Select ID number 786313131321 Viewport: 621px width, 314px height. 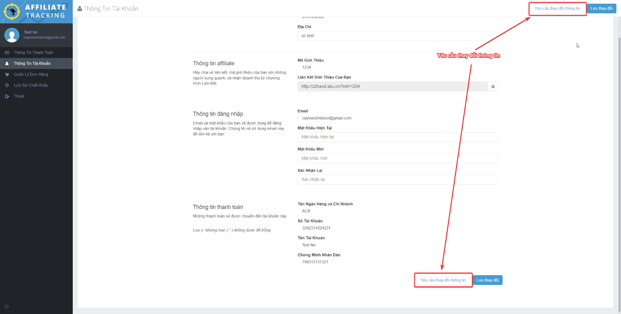pyautogui.click(x=315, y=262)
